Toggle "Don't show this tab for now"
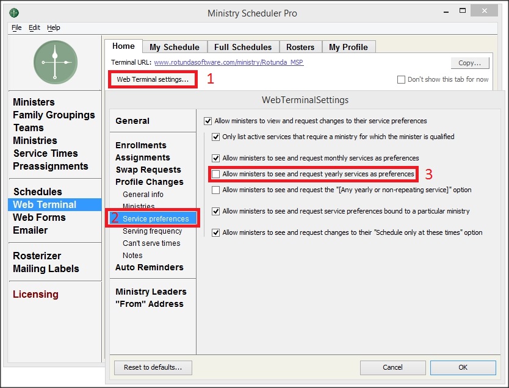The width and height of the screenshot is (509, 388). pyautogui.click(x=401, y=79)
